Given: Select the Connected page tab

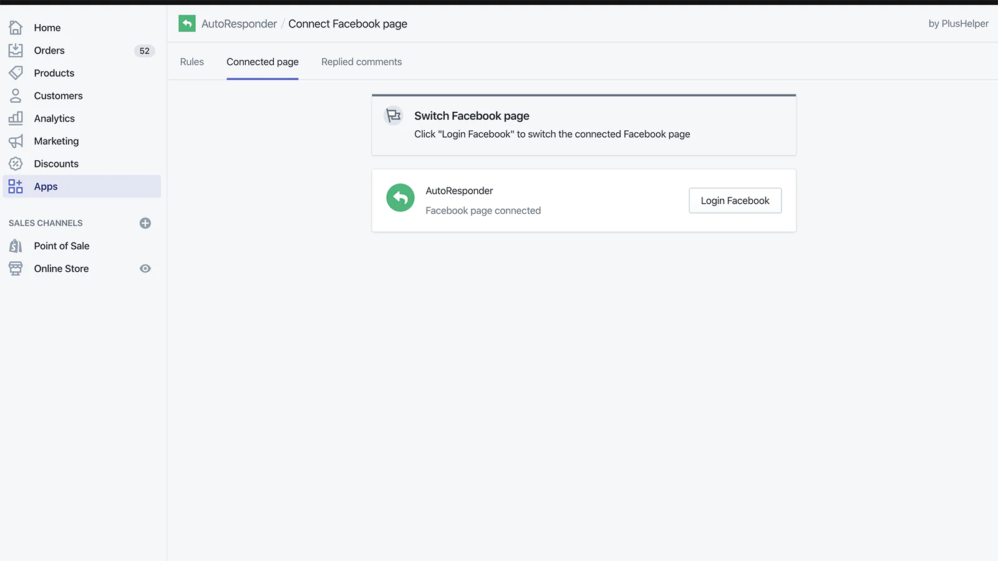Looking at the screenshot, I should point(263,62).
